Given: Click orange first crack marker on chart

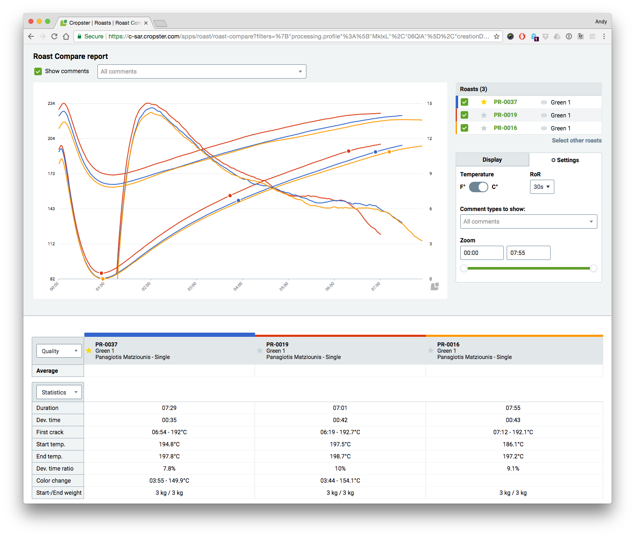Looking at the screenshot, I should pyautogui.click(x=389, y=152).
